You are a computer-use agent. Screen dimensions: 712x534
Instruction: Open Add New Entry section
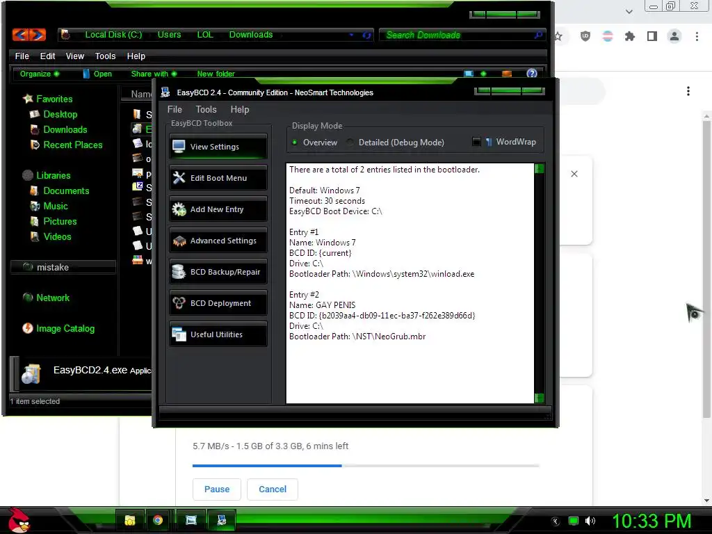(x=218, y=209)
